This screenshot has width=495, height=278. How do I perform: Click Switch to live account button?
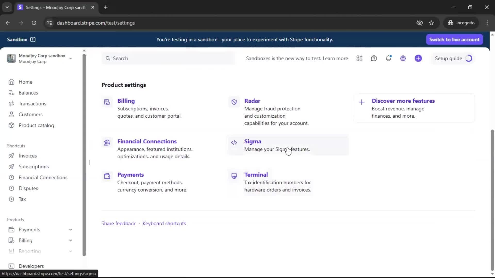(454, 39)
